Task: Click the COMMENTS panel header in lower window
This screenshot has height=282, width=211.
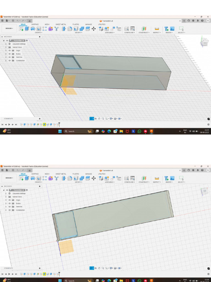Action: tap(8, 268)
